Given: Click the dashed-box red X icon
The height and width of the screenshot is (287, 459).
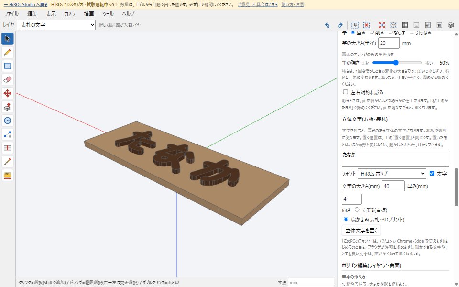Looking at the screenshot, I should tap(367, 25).
